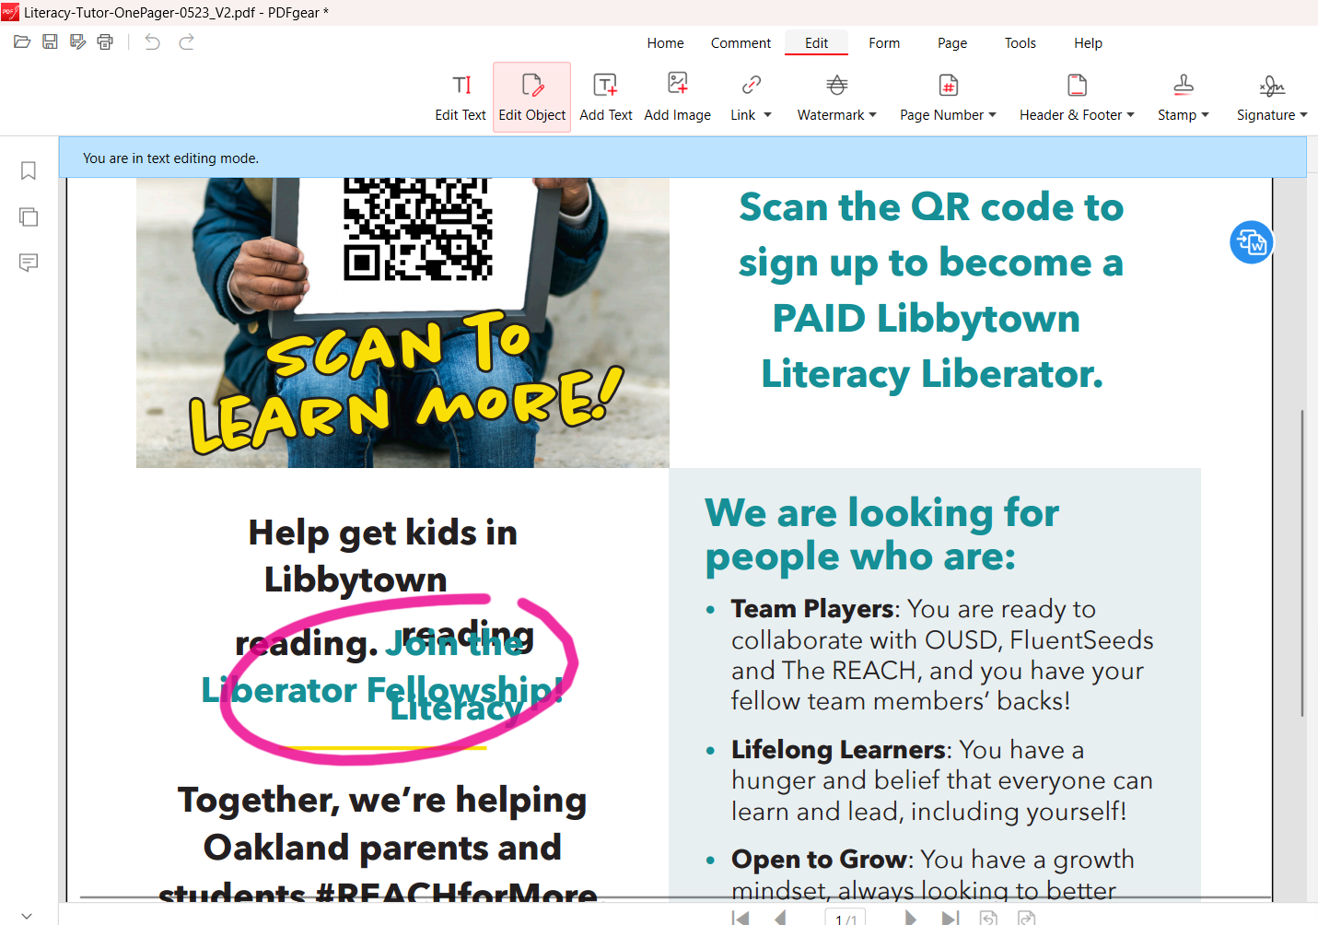Click the Open file folder icon
The width and height of the screenshot is (1318, 925).
[x=22, y=41]
